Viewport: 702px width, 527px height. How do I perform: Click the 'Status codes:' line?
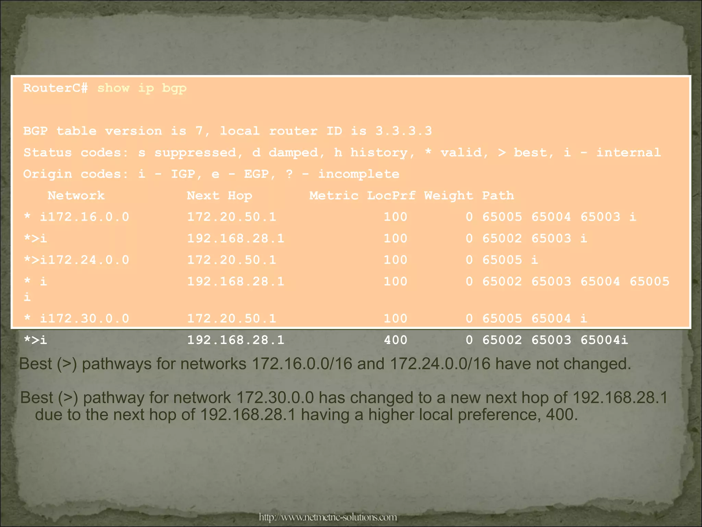[342, 152]
